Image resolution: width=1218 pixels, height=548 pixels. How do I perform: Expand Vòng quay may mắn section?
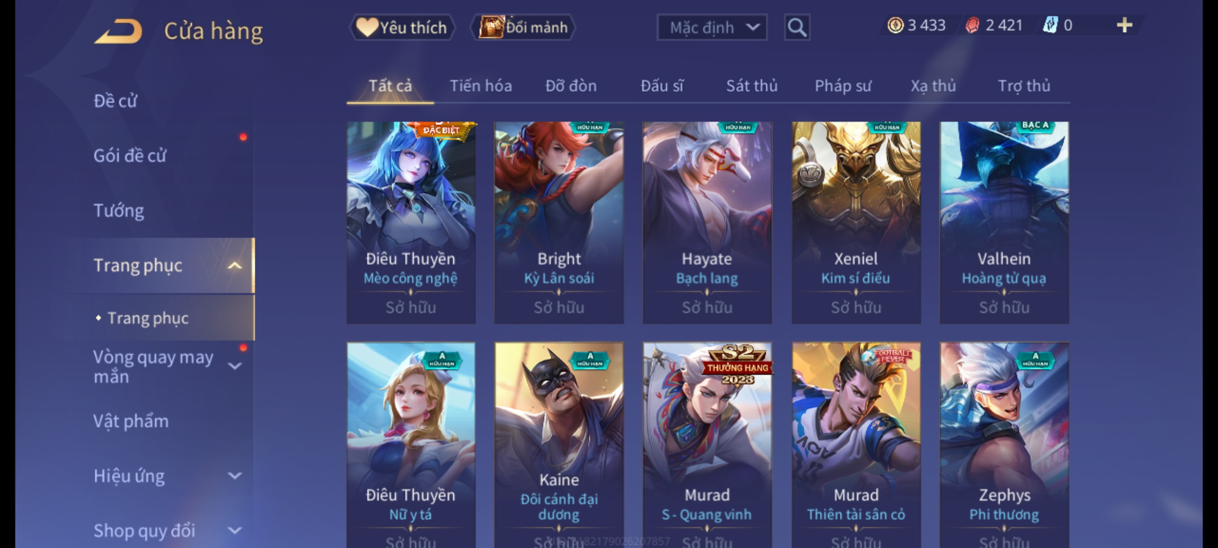tap(234, 366)
